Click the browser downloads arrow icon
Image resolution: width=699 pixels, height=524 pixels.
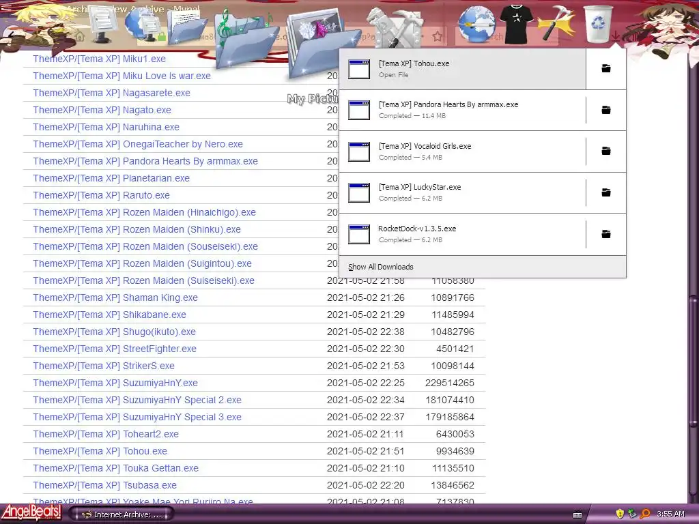[x=616, y=37]
